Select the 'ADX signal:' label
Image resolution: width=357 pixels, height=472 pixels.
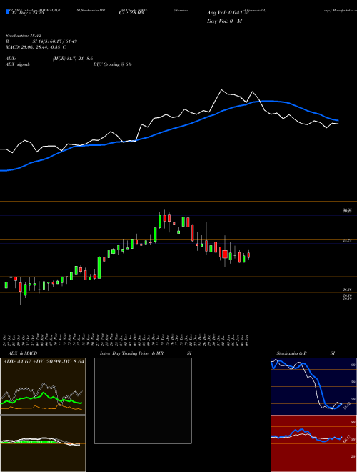coord(18,64)
